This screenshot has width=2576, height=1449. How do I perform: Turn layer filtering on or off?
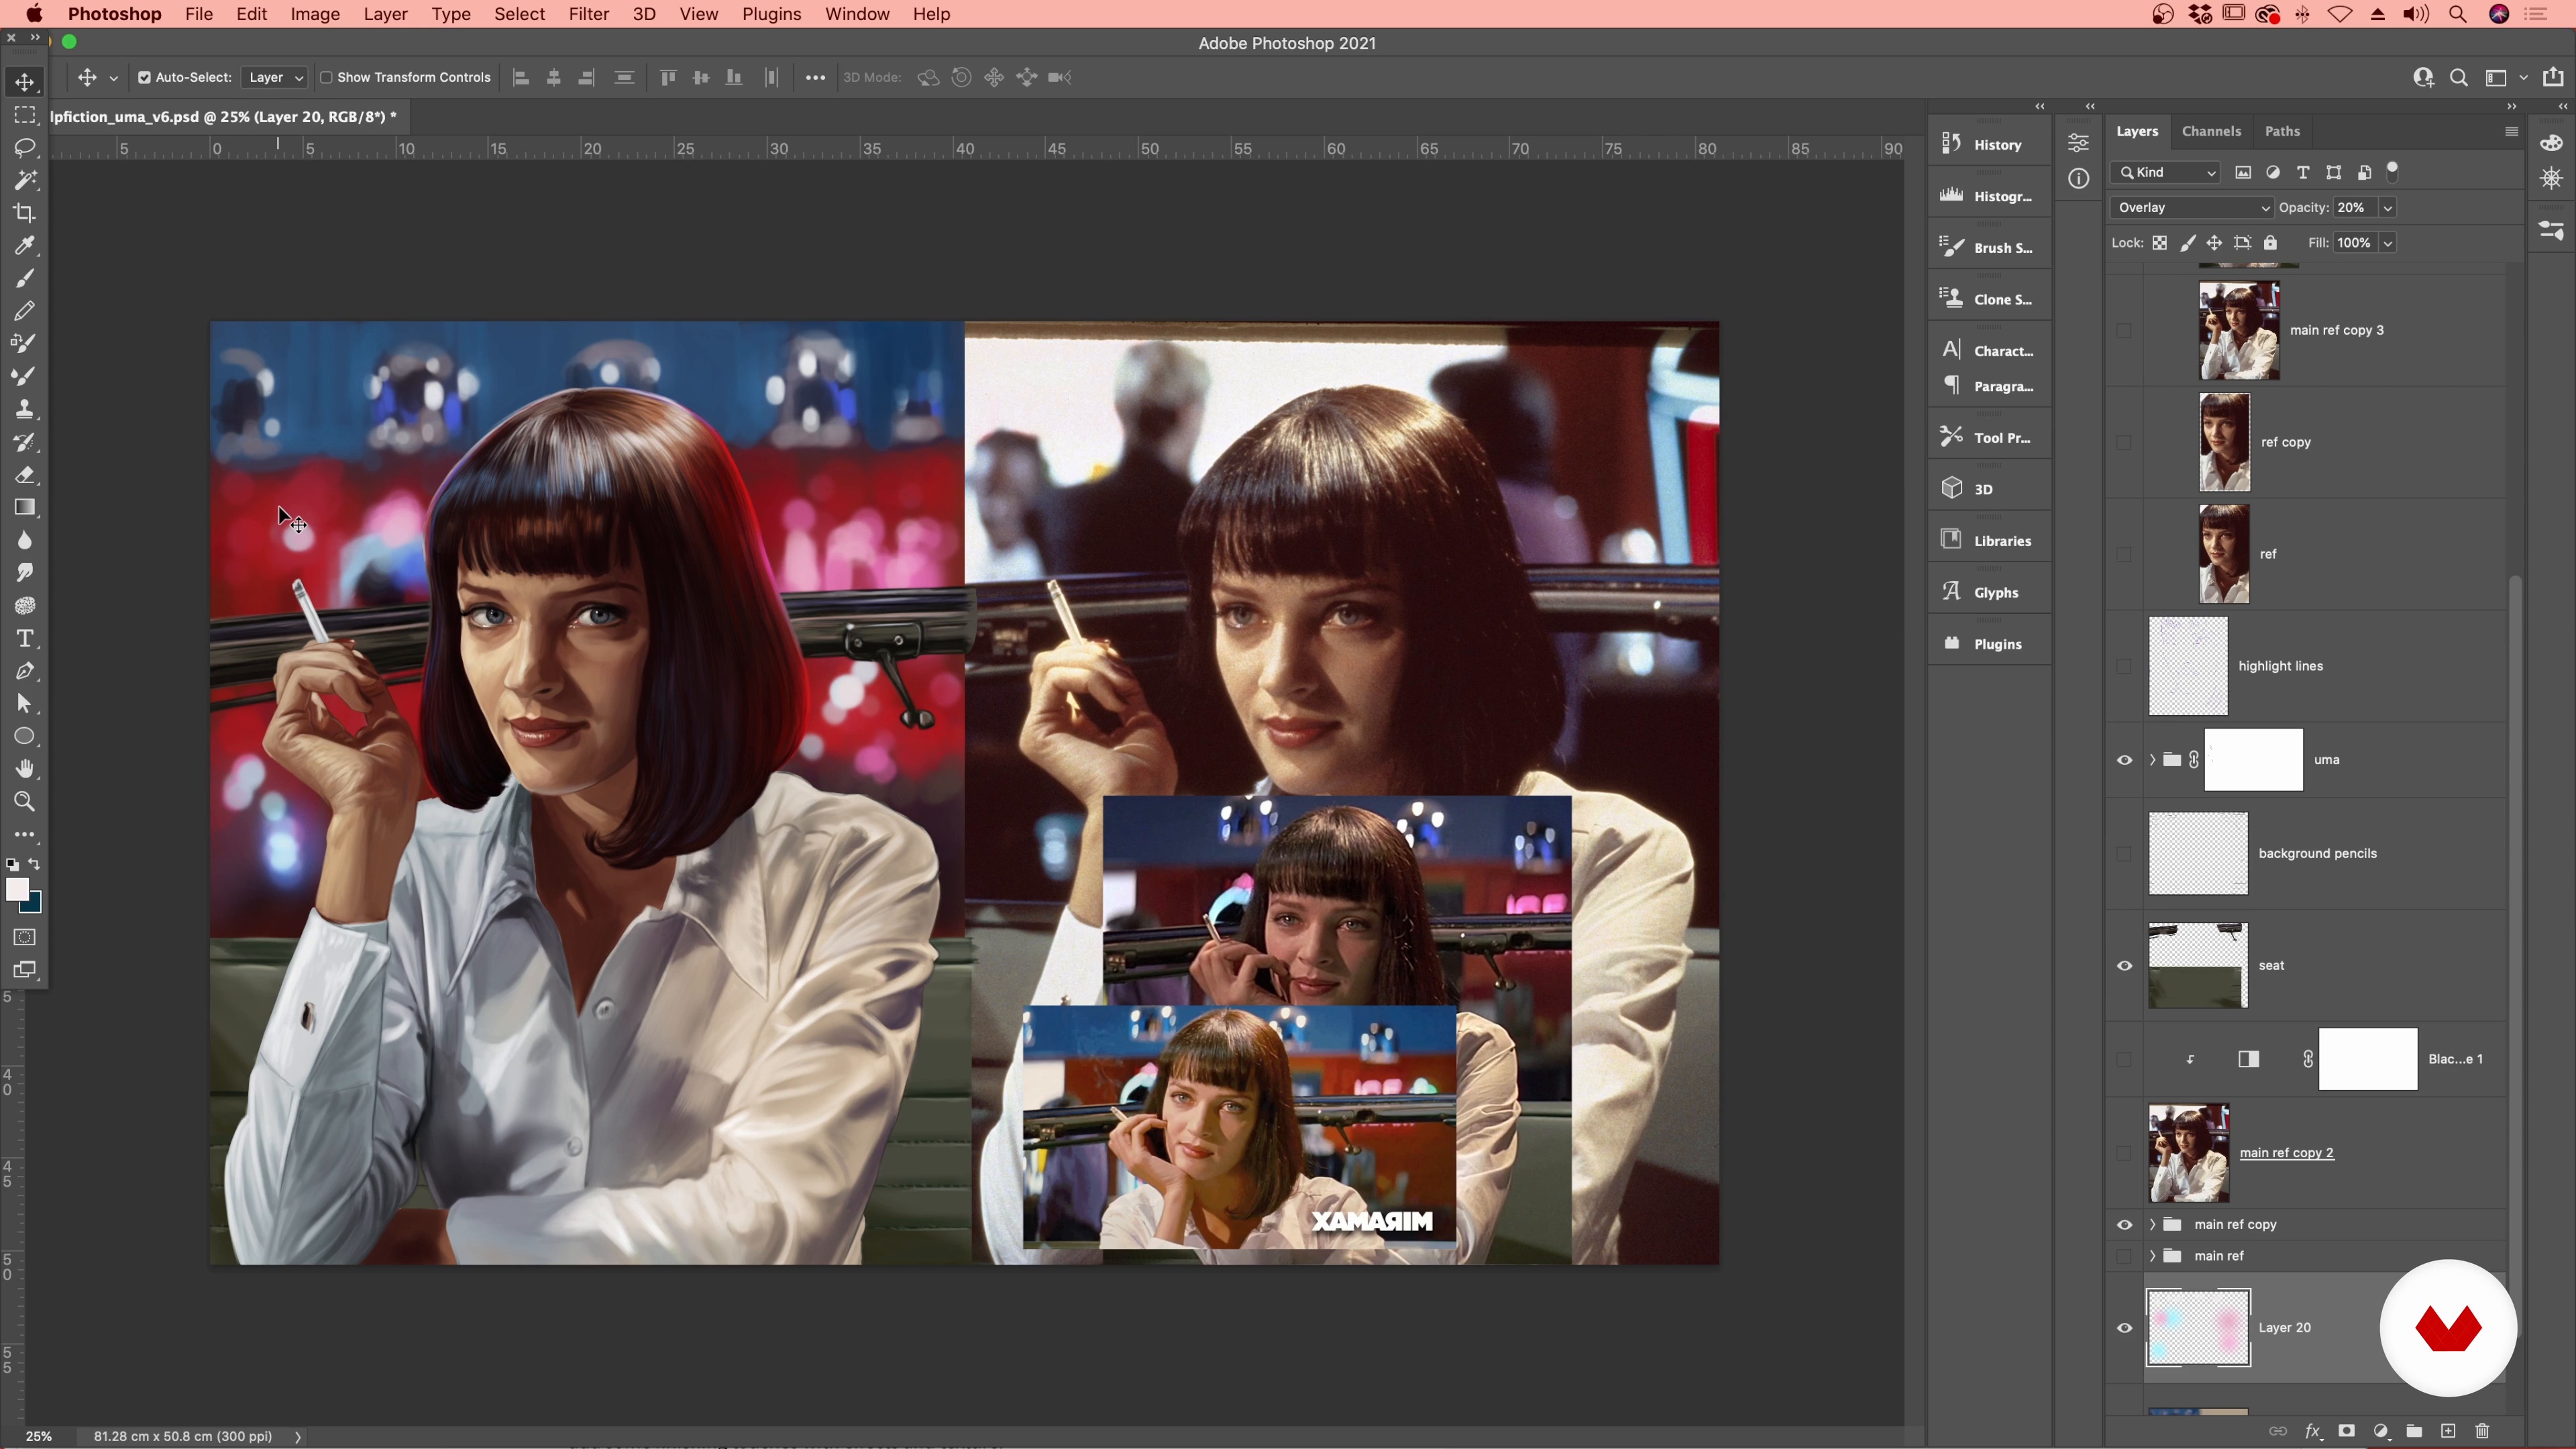2393,170
